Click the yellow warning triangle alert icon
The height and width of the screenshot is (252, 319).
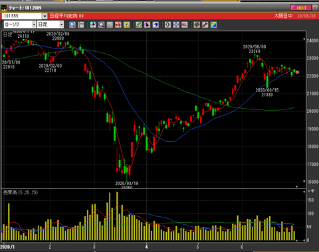[x=126, y=25]
